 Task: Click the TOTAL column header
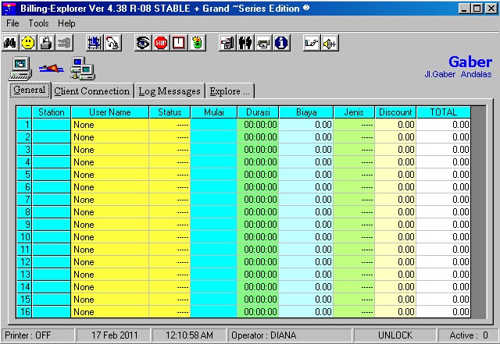click(x=444, y=112)
